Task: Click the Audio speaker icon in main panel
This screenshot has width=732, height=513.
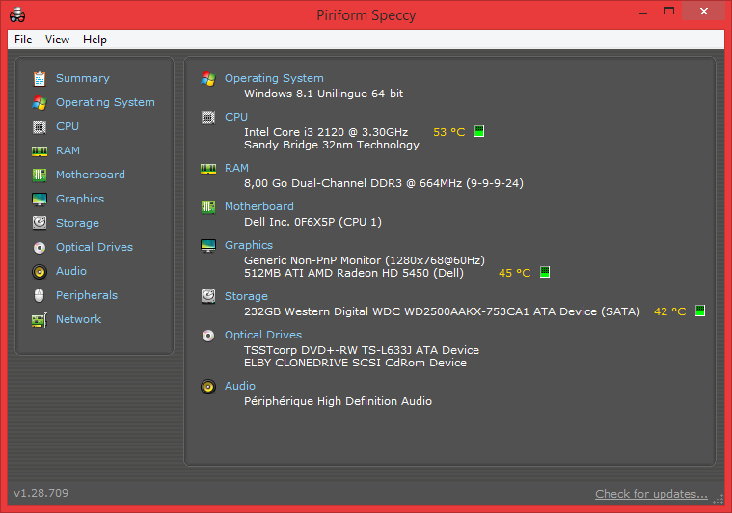Action: [208, 387]
